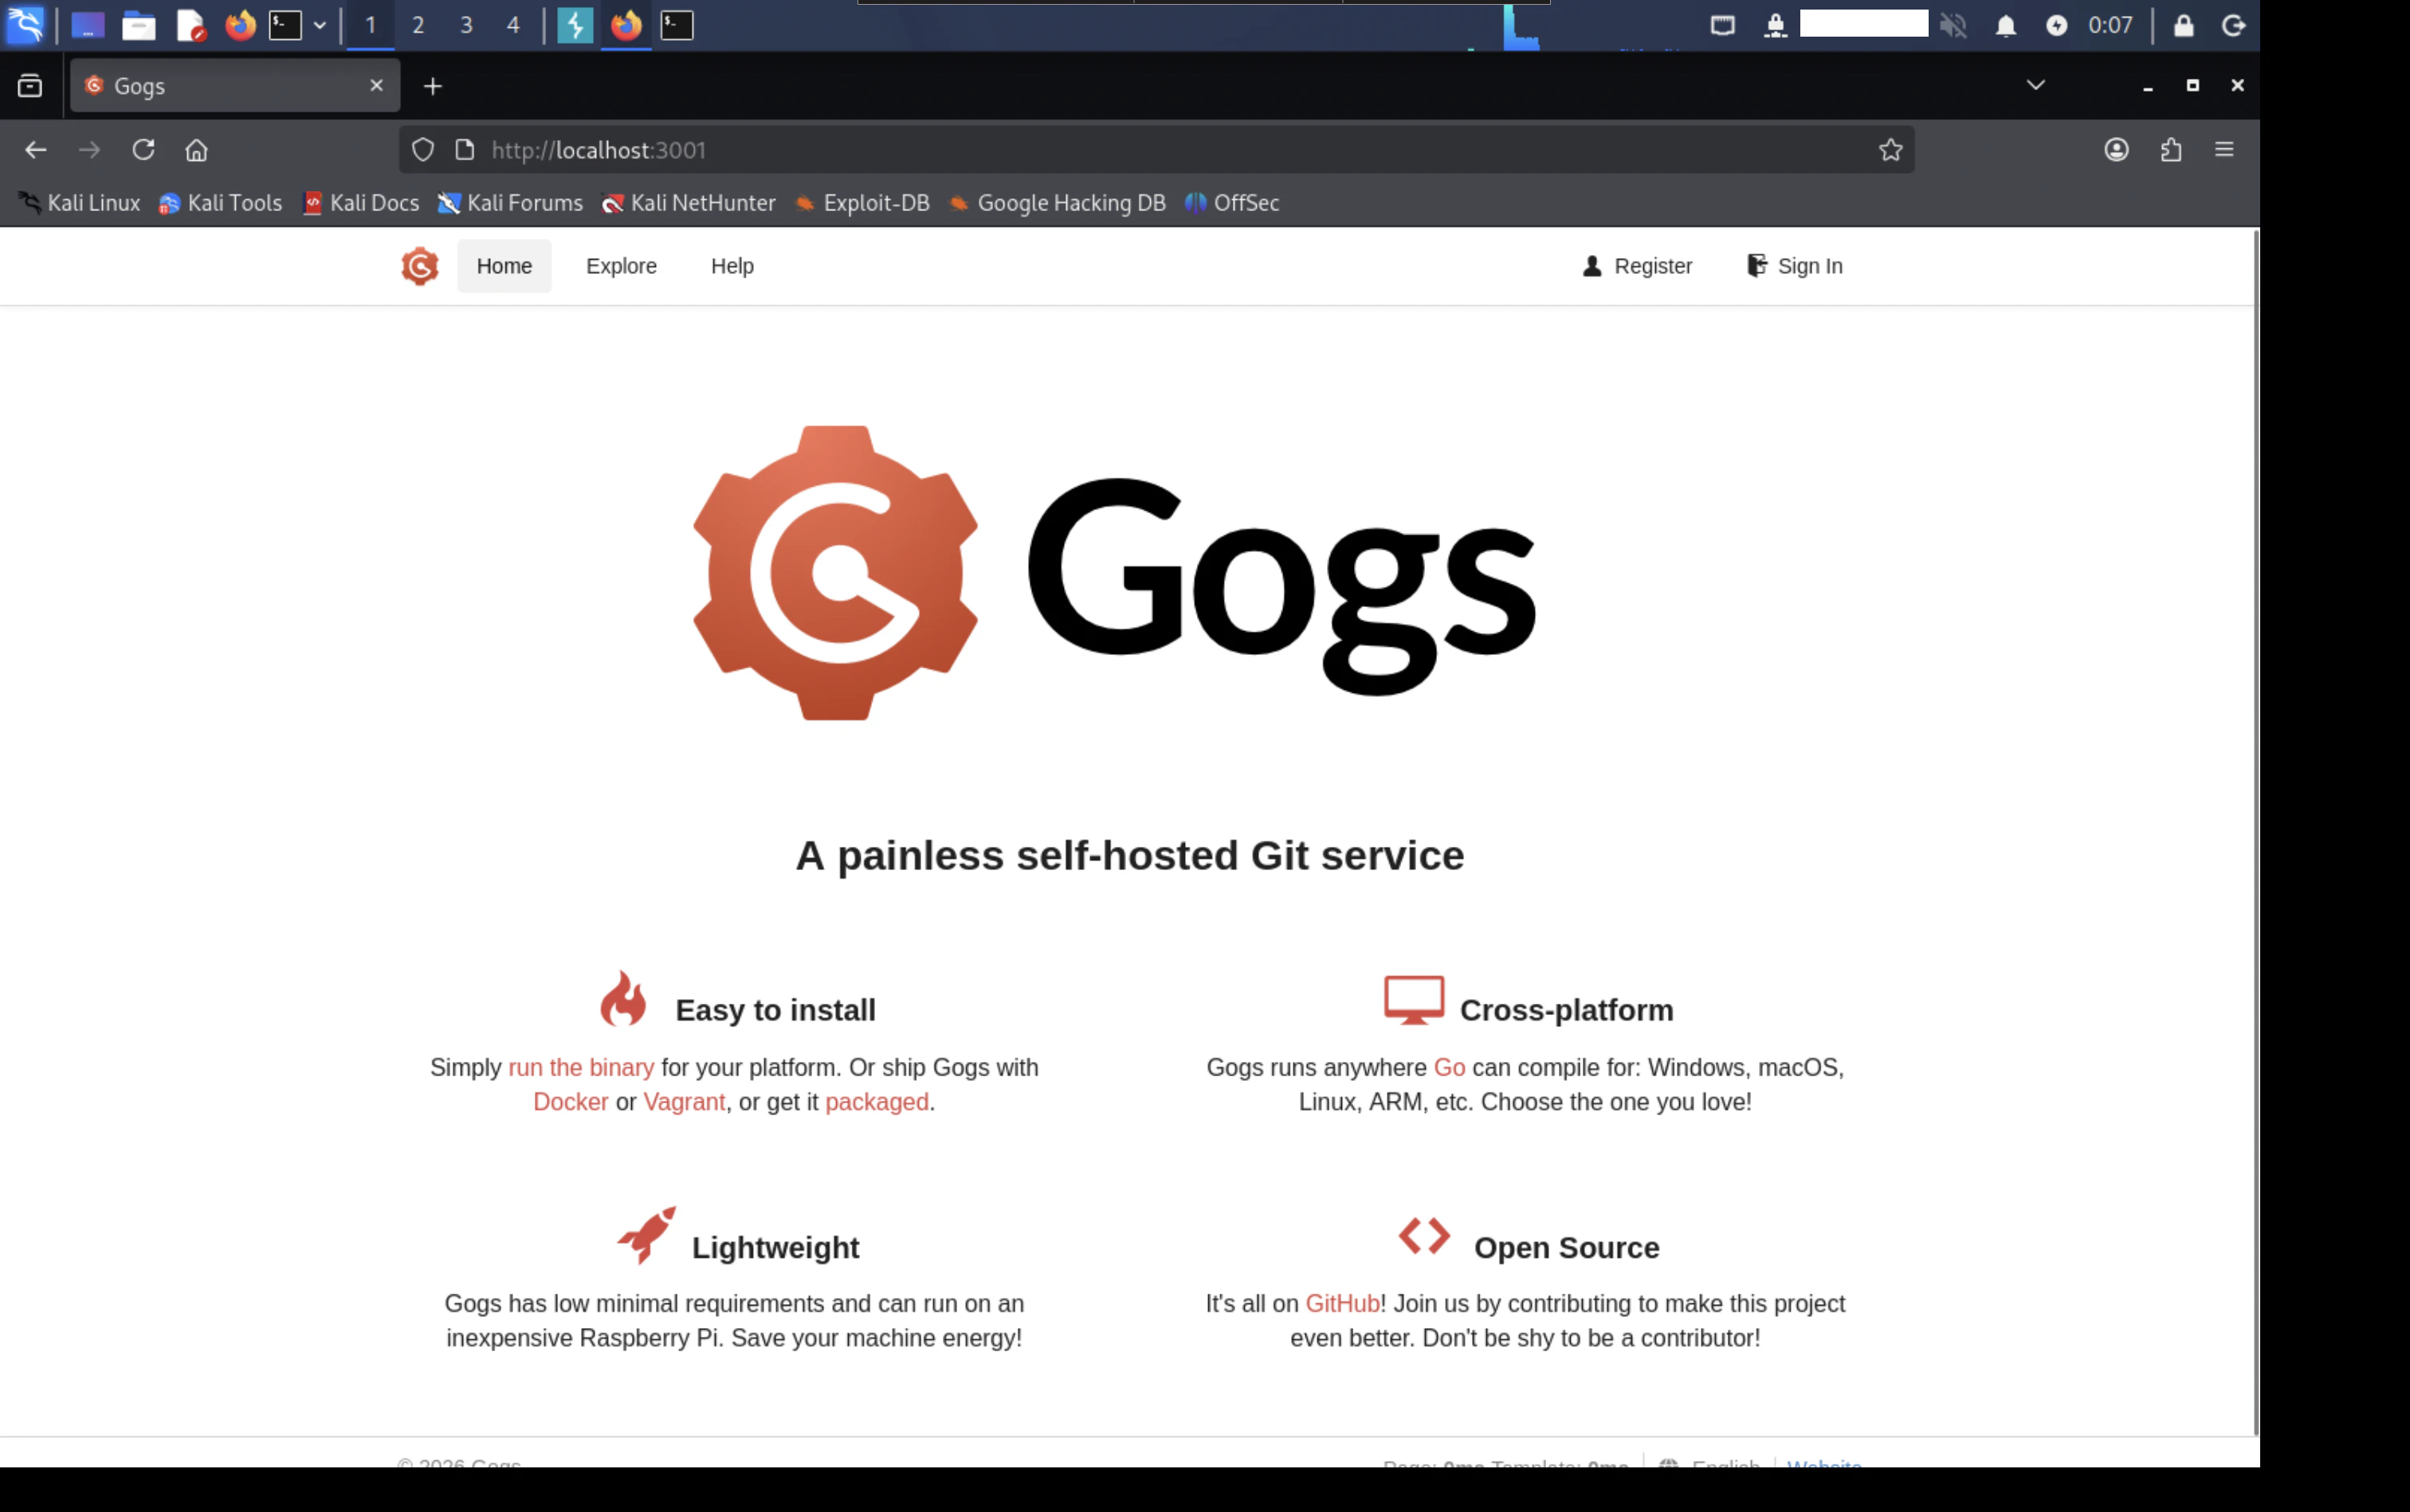Focus the localhost:3001 address bar
2410x1512 pixels.
point(1156,150)
